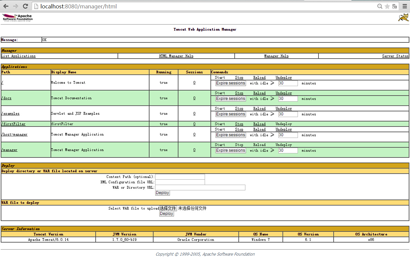The width and height of the screenshot is (410, 259).
Task: Select the x86 architecture cell
Action: point(371,240)
